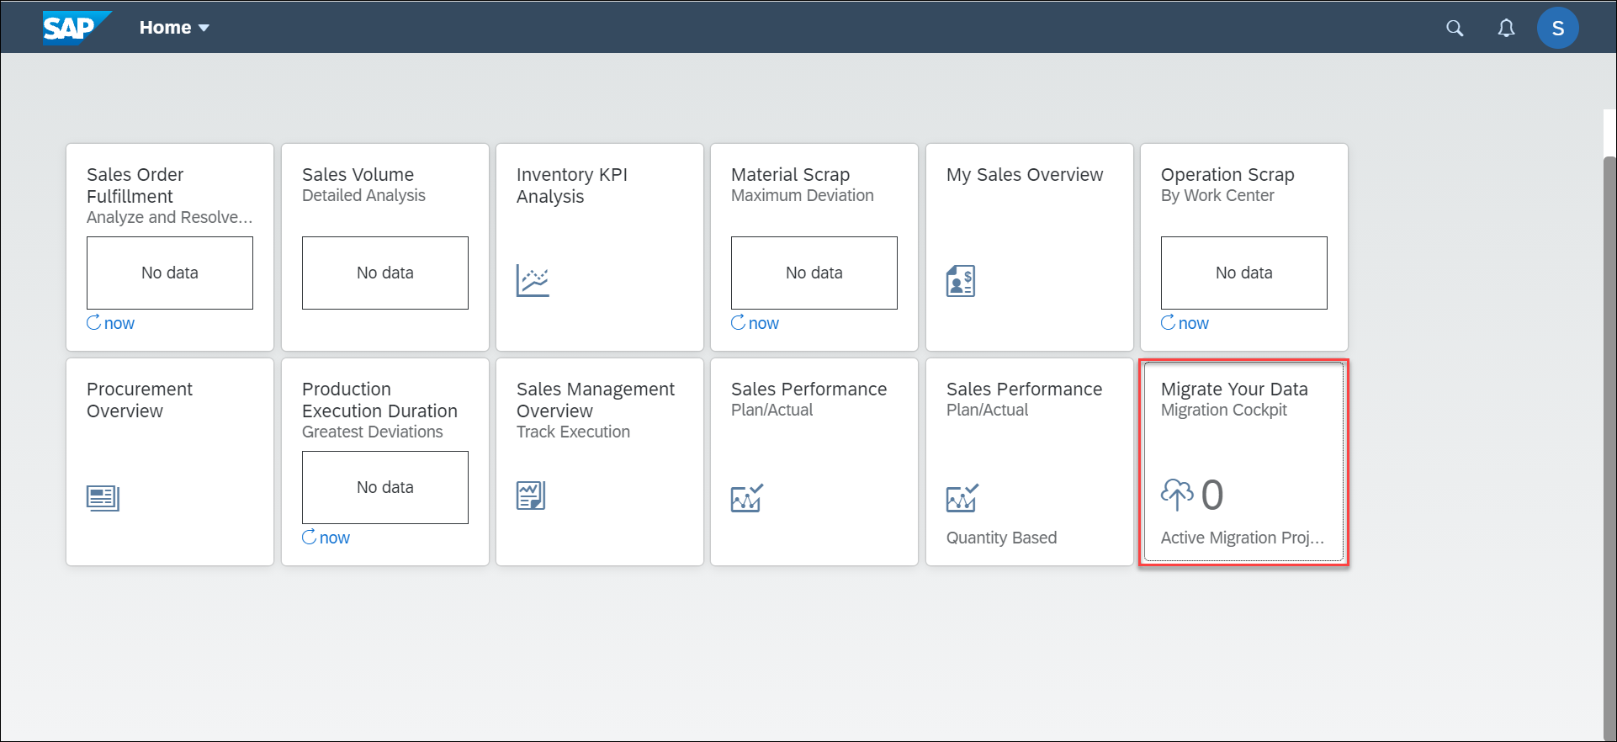1617x742 pixels.
Task: Click Active Migration Proj... label
Action: (1243, 538)
